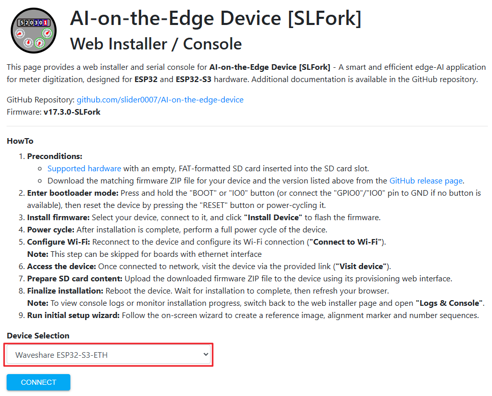Open the Supported hardware link
Viewport: 492px width, 396px height.
[84, 168]
